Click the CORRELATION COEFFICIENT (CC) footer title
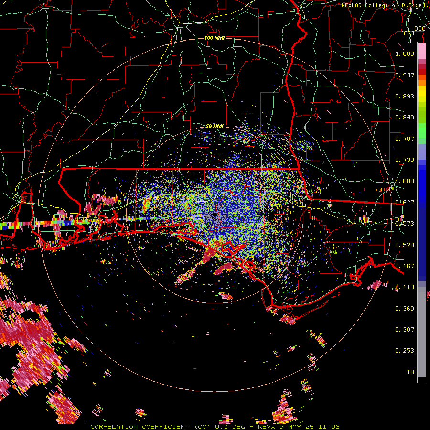Screen dimensions: 430x430 point(150,427)
